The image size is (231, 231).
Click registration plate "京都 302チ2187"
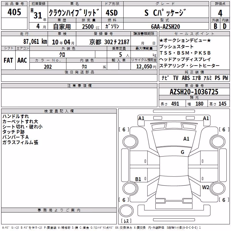pyautogui.click(x=109, y=42)
